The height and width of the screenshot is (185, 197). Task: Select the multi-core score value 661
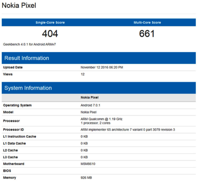pyautogui.click(x=147, y=34)
